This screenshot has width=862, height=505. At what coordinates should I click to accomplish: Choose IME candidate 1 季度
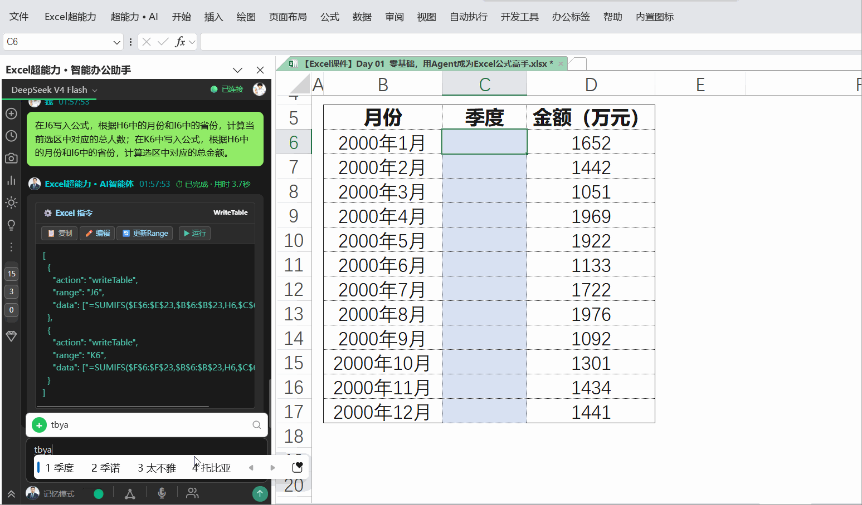pos(60,468)
